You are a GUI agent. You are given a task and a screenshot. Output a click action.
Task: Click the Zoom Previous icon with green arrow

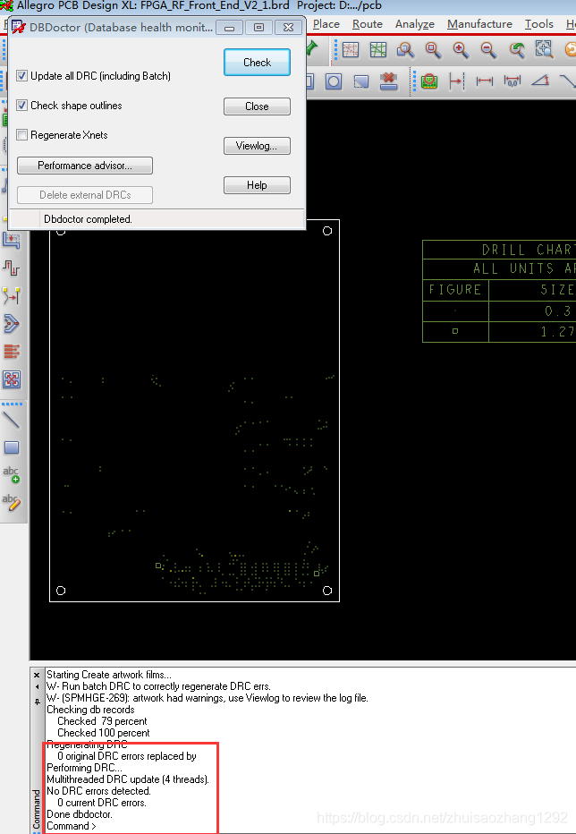[x=516, y=50]
